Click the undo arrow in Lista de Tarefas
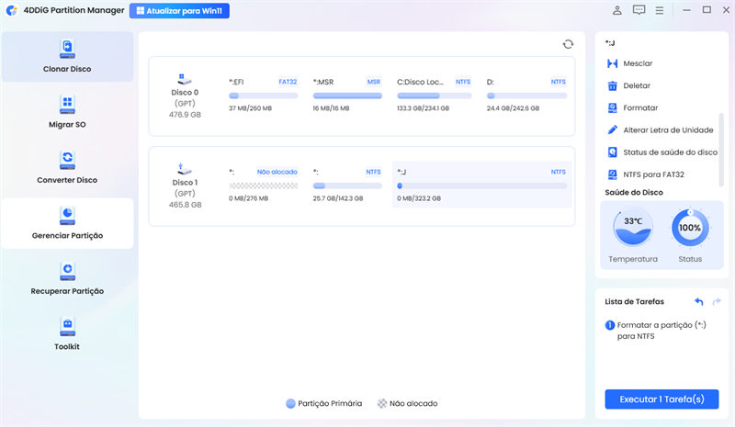 pos(698,301)
